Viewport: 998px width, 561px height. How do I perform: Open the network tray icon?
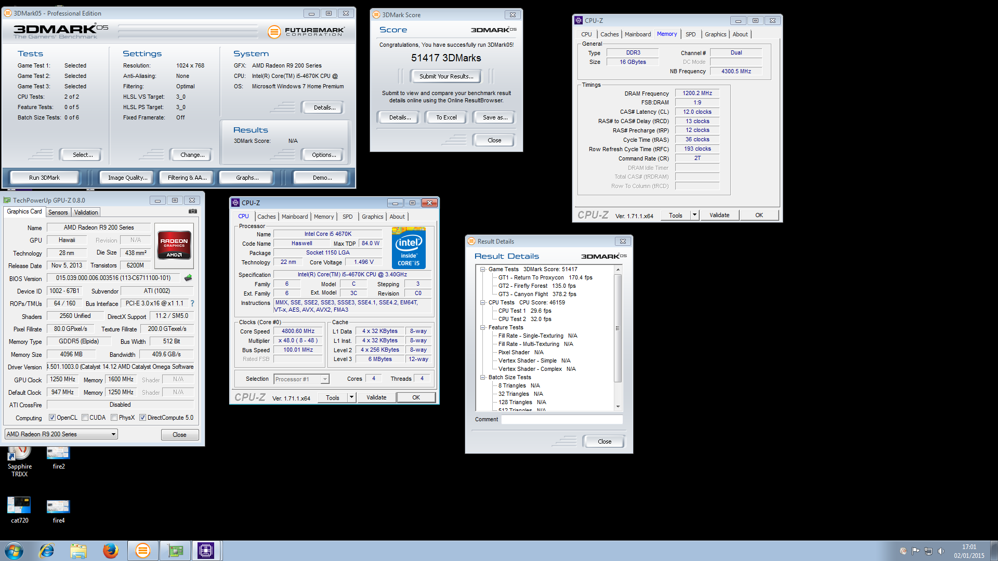coord(928,551)
